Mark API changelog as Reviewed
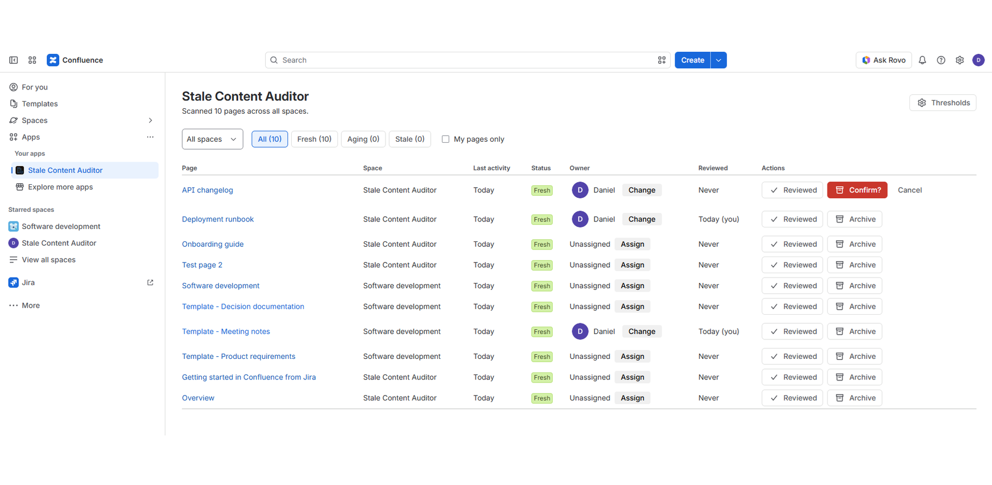This screenshot has width=992, height=485. point(793,190)
